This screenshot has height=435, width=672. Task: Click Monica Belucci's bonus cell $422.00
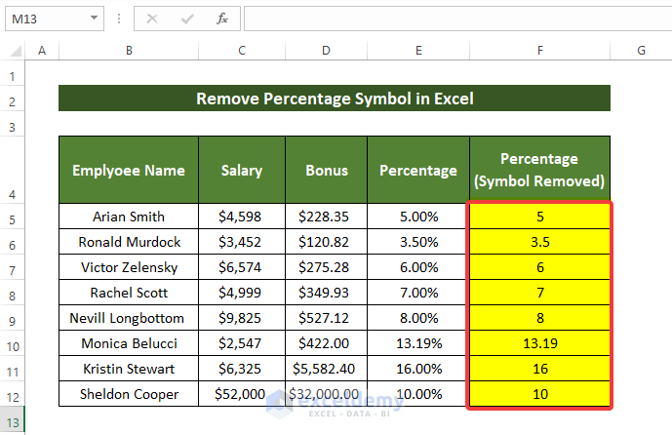coord(327,343)
